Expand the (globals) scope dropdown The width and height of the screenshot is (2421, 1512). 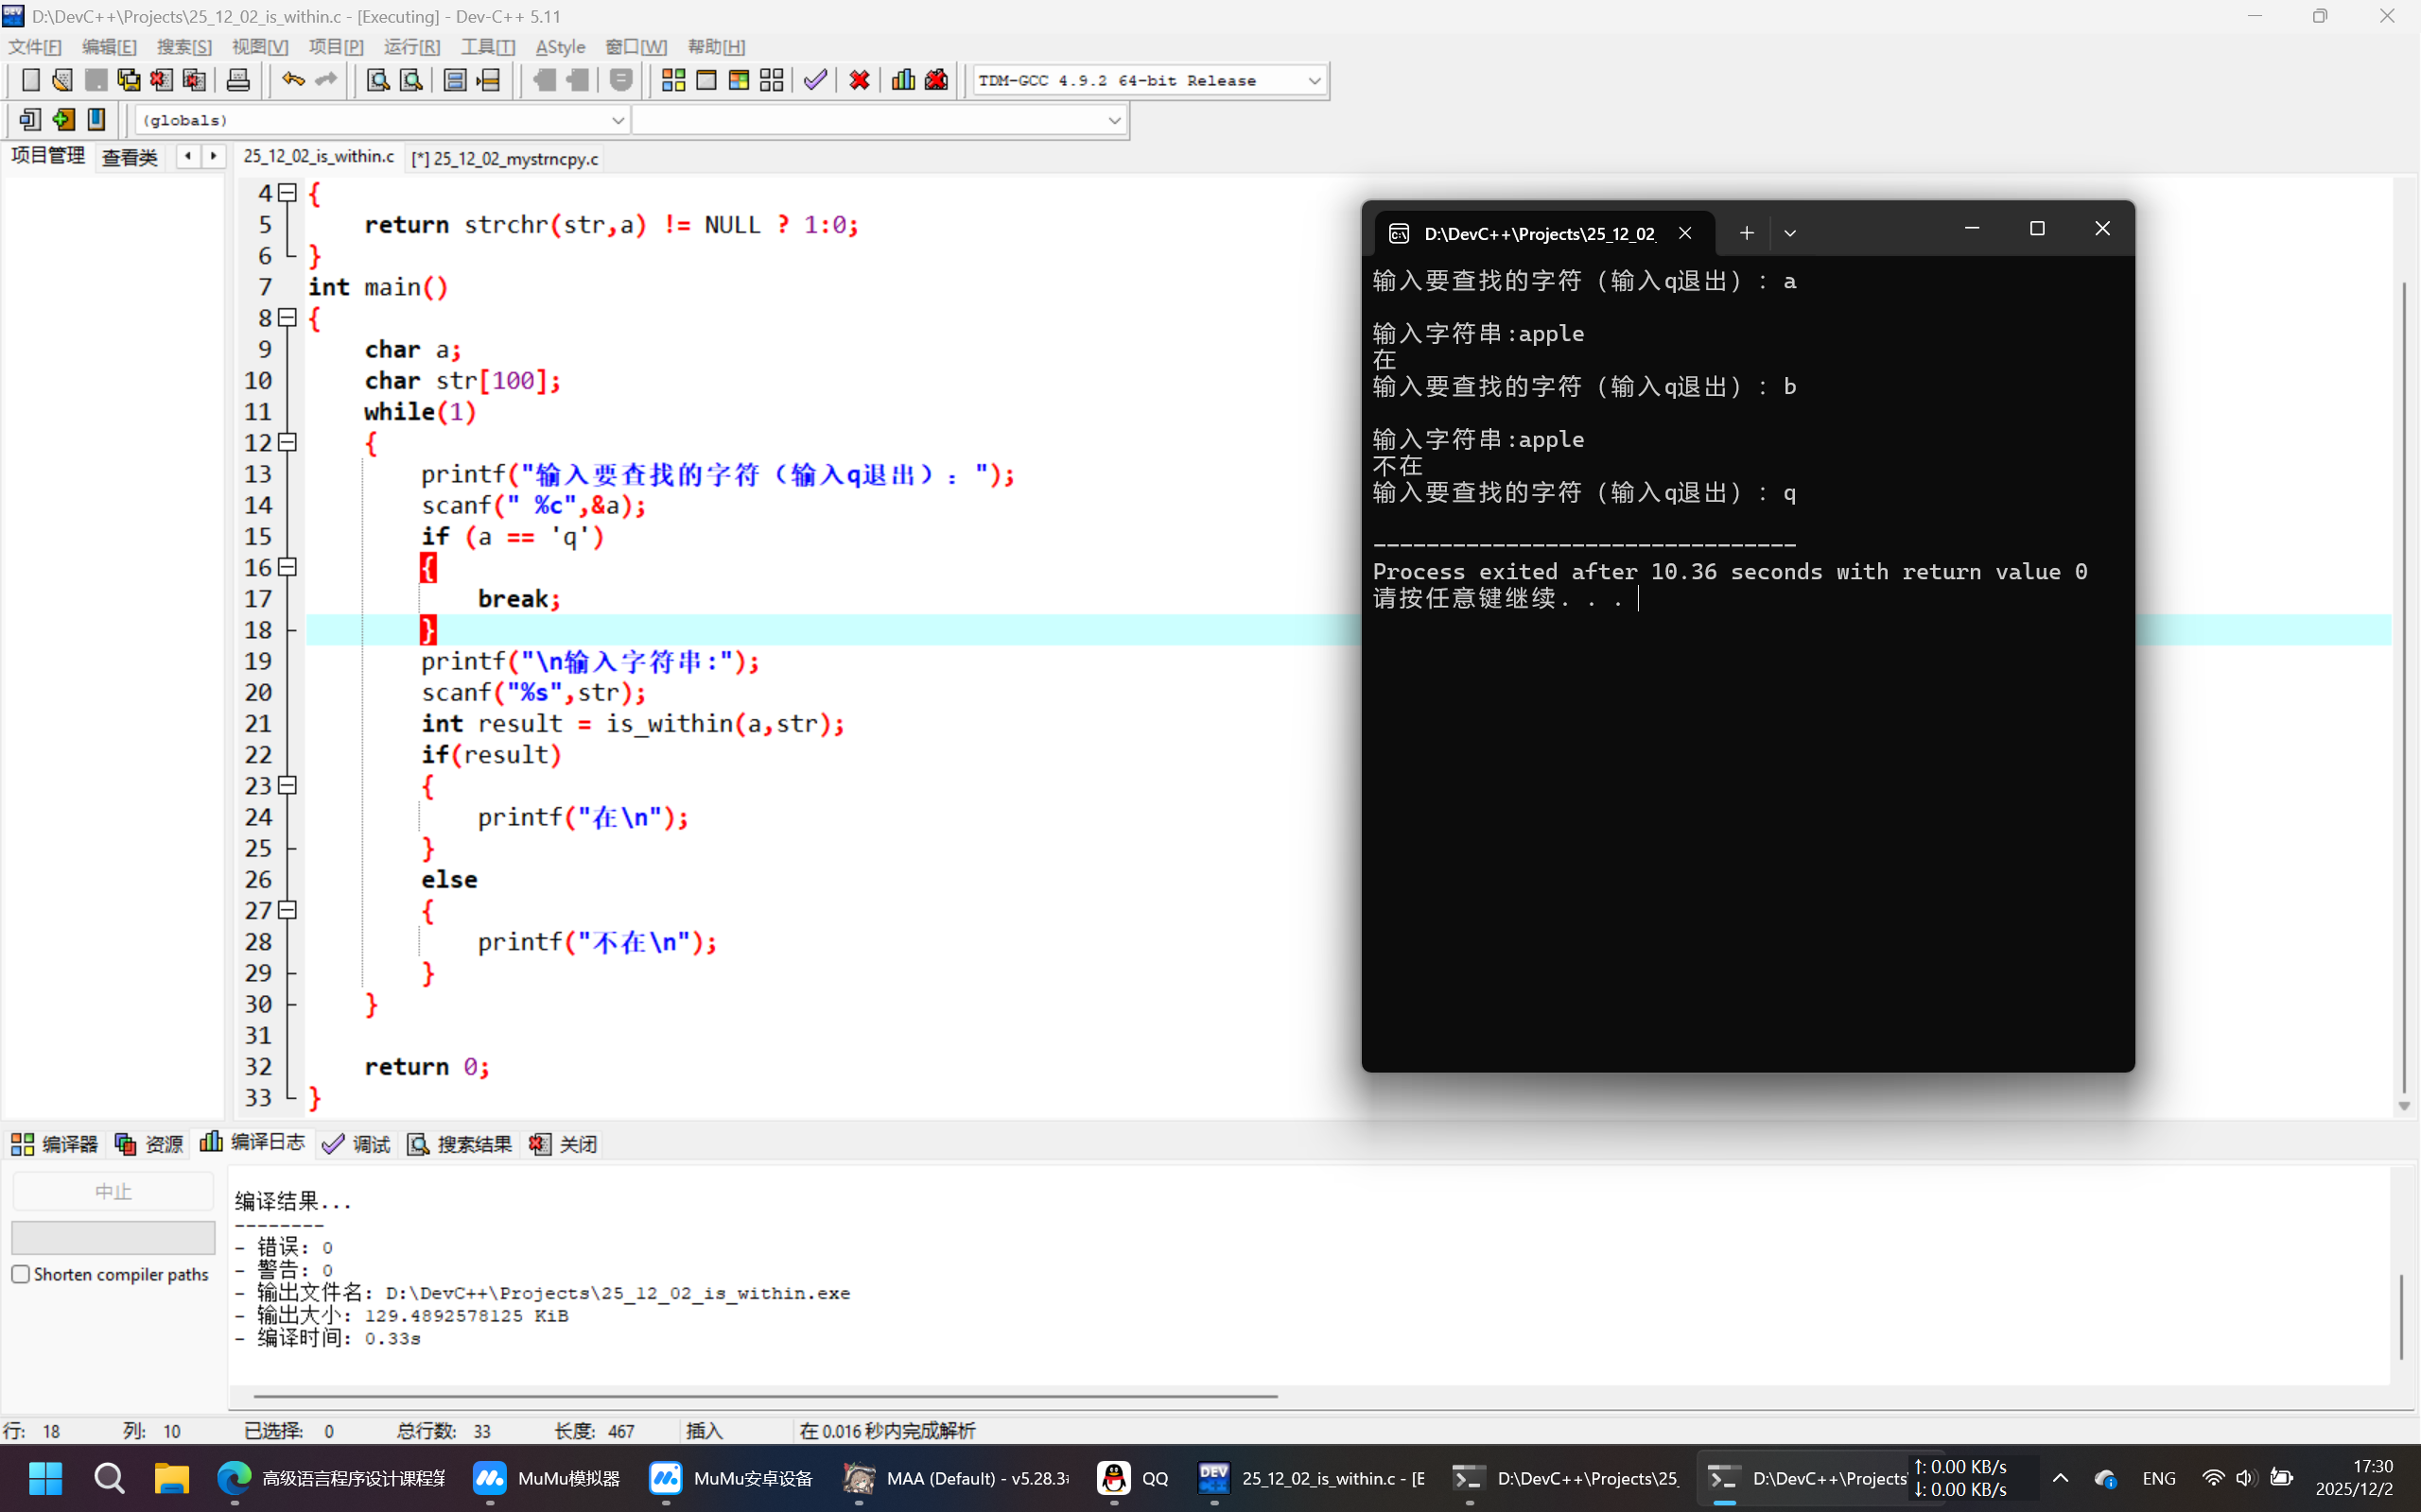(618, 120)
